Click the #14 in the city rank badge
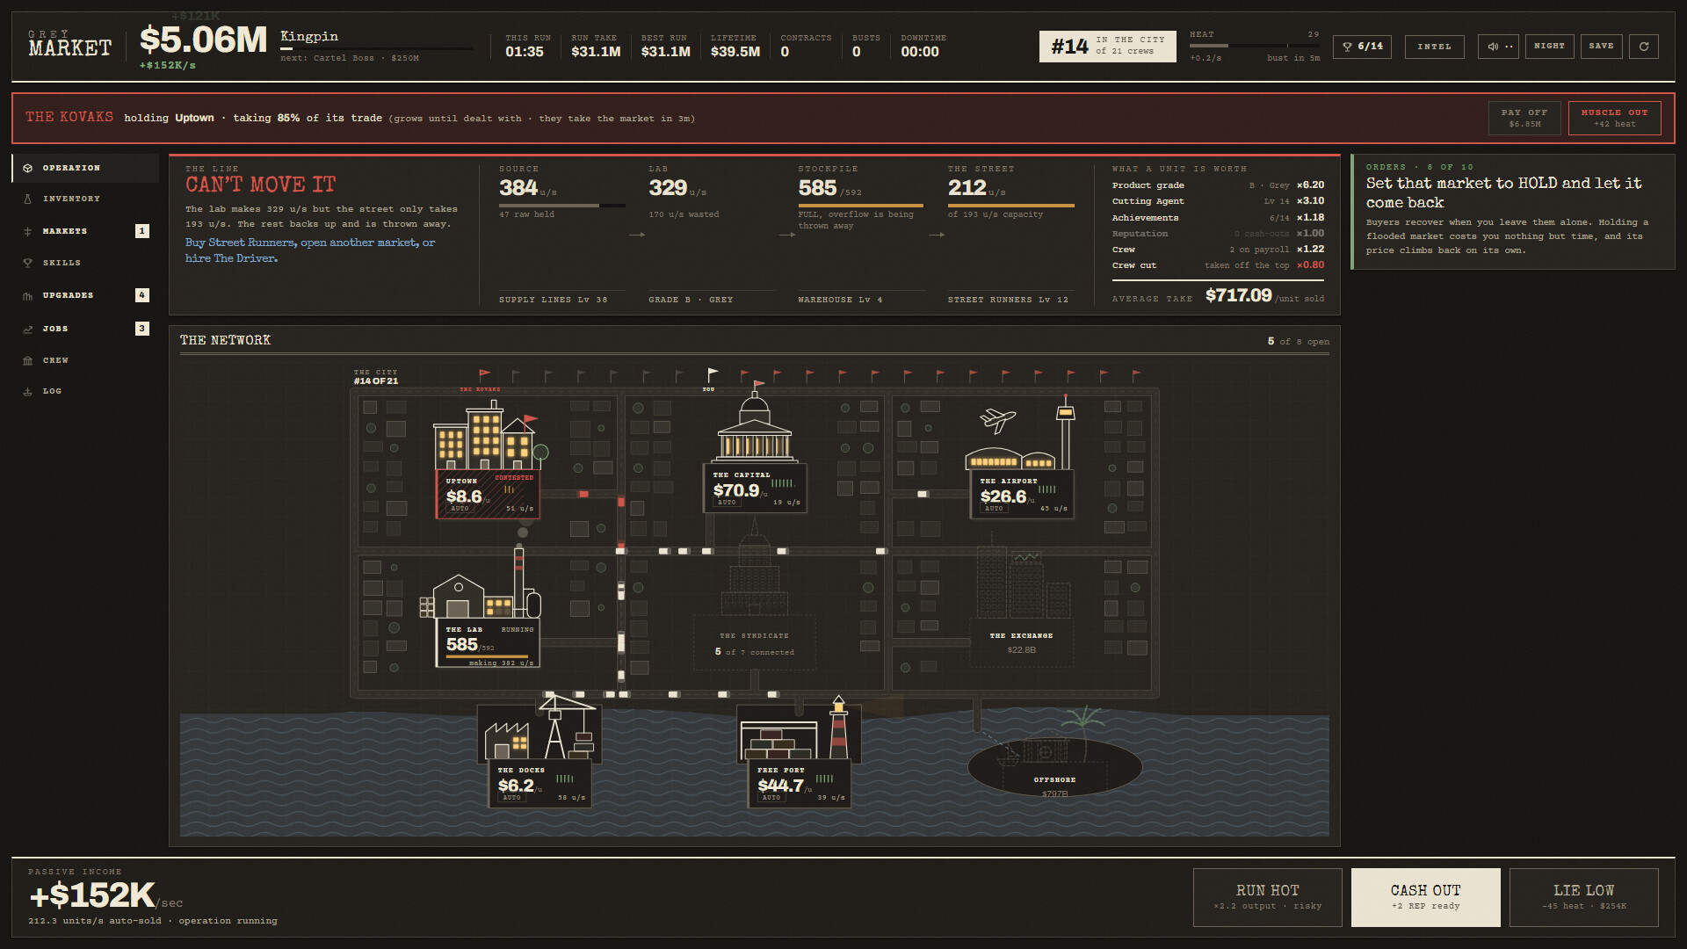The width and height of the screenshot is (1687, 949). 1107,47
